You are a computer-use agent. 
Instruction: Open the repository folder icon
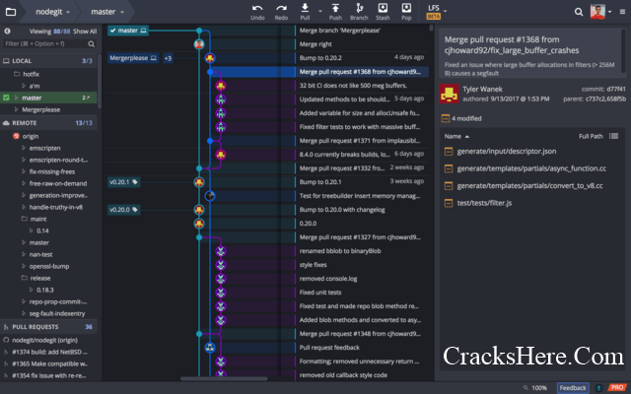point(11,12)
